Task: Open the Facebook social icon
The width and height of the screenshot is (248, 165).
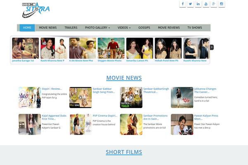Action: (183, 4)
